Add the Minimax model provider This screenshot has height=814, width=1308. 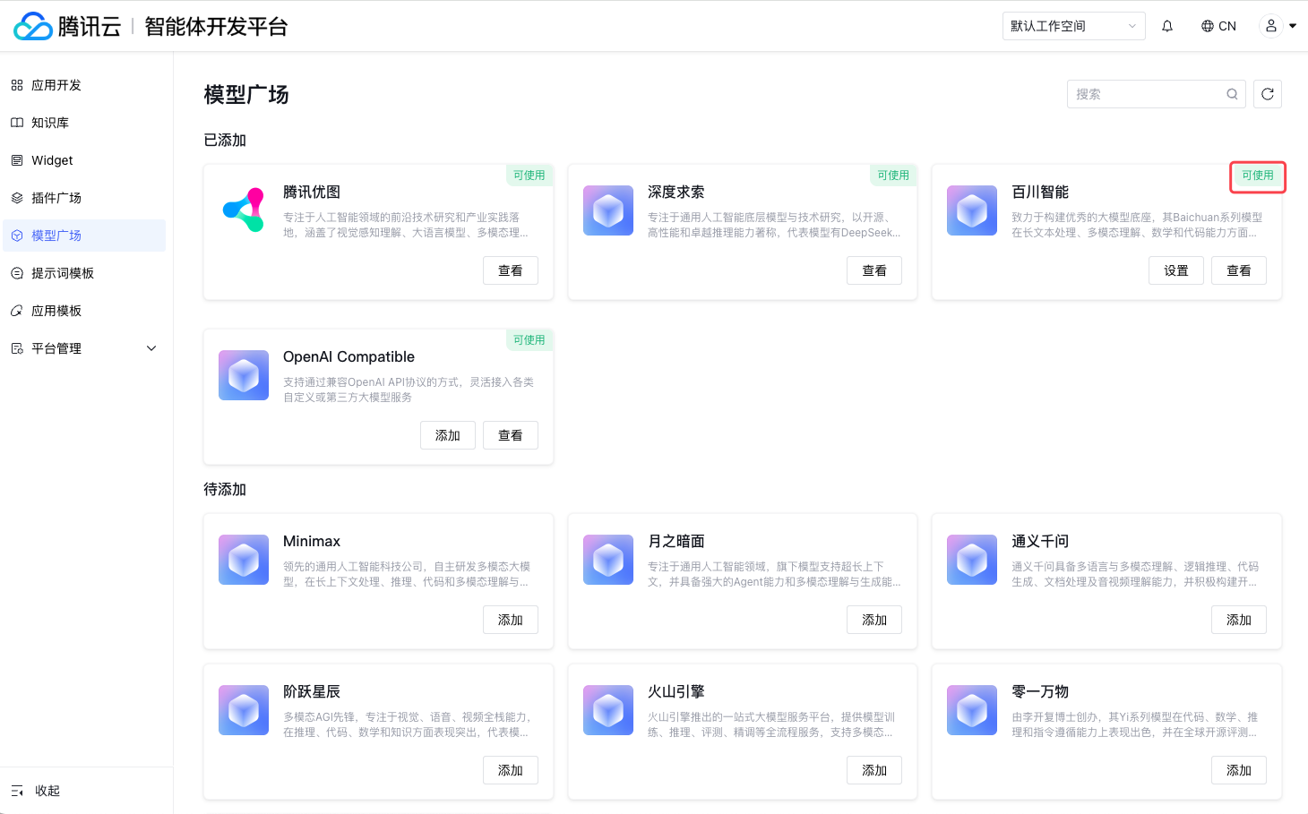click(x=511, y=620)
